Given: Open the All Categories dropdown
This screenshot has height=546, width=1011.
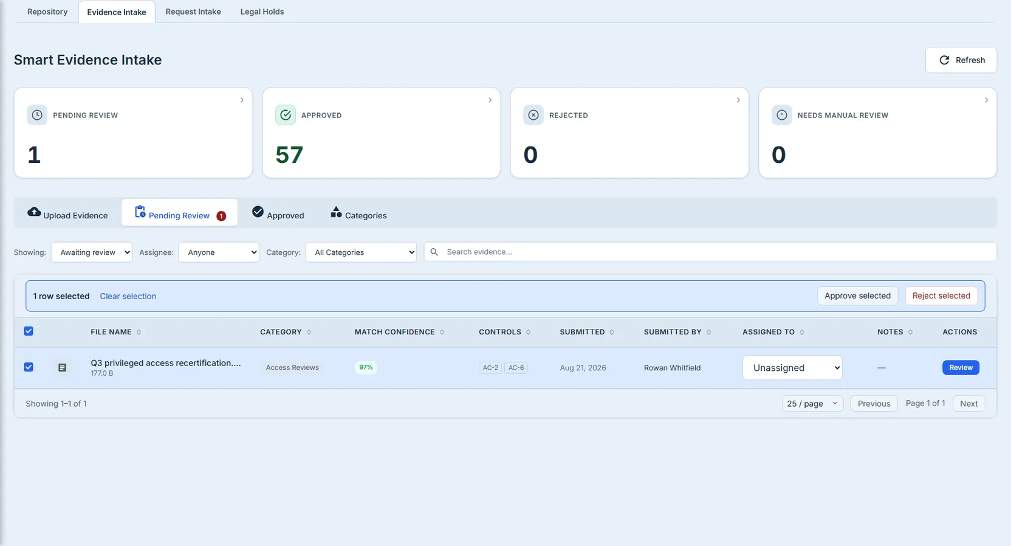Looking at the screenshot, I should [361, 252].
